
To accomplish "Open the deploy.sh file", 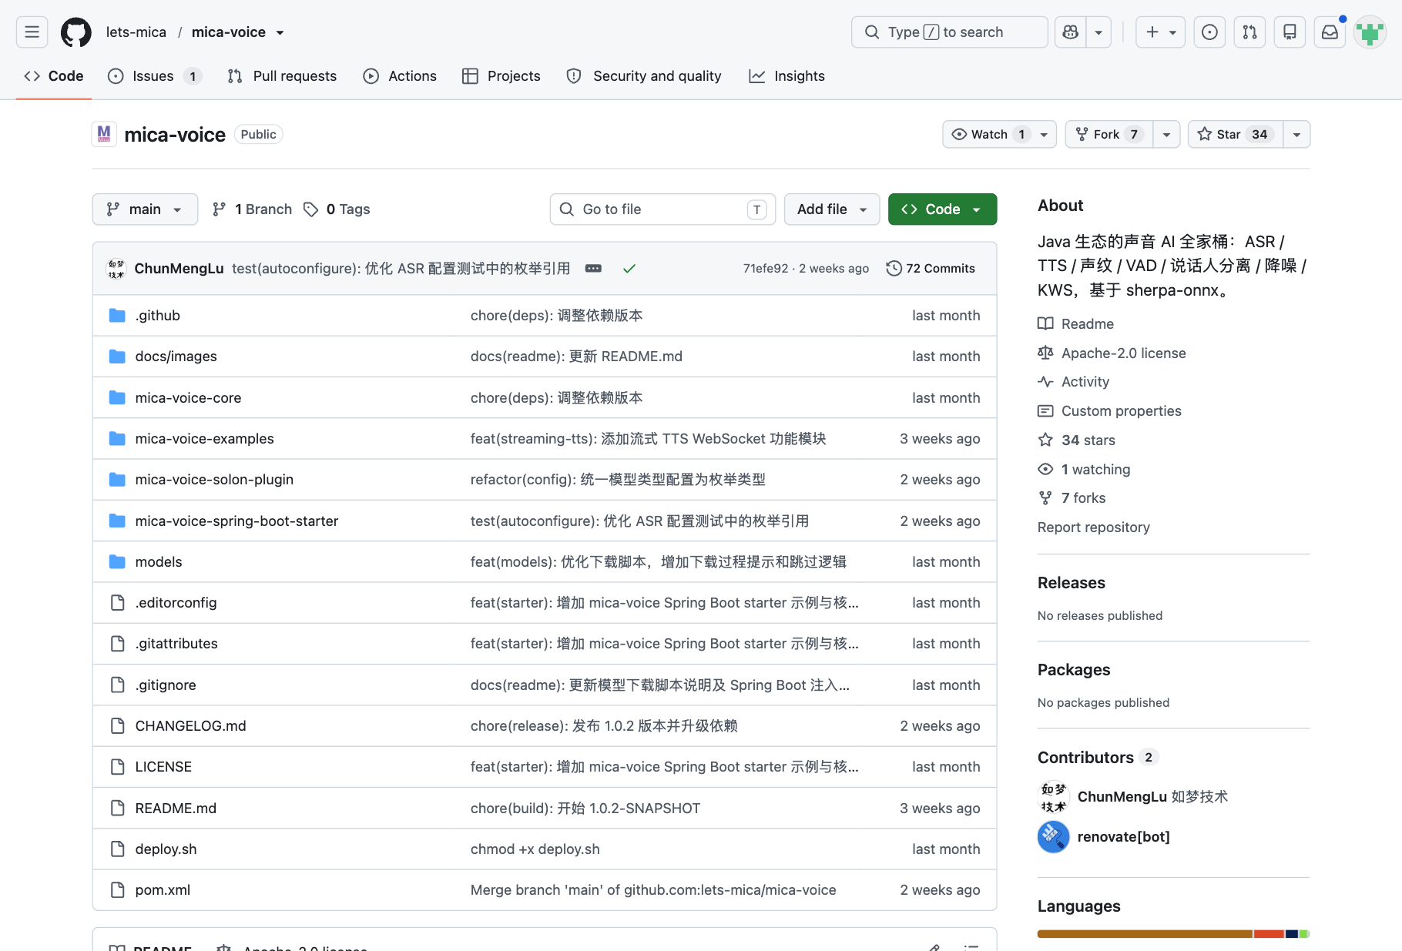I will point(166,849).
